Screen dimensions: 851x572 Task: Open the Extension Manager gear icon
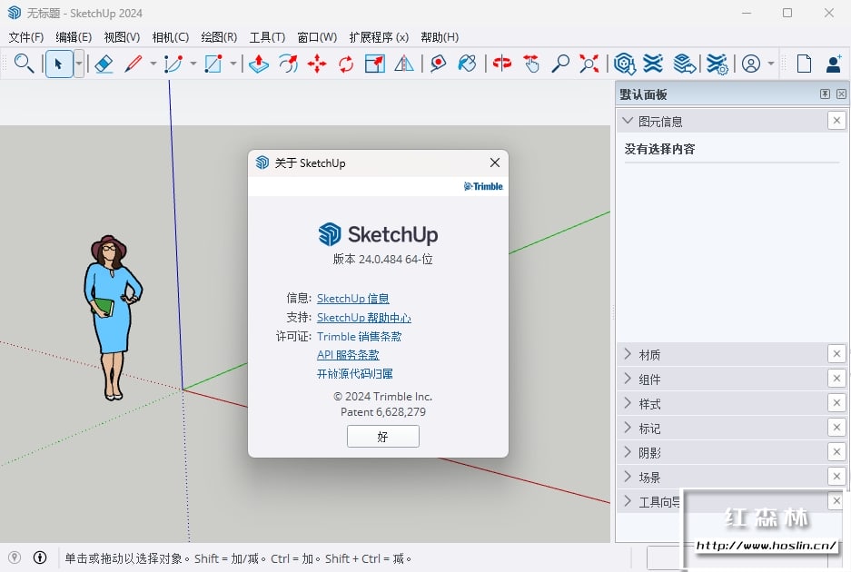tap(717, 64)
